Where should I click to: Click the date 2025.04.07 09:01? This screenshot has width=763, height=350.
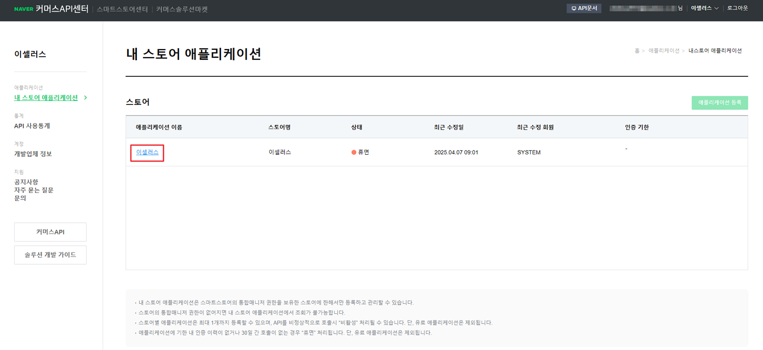click(456, 152)
